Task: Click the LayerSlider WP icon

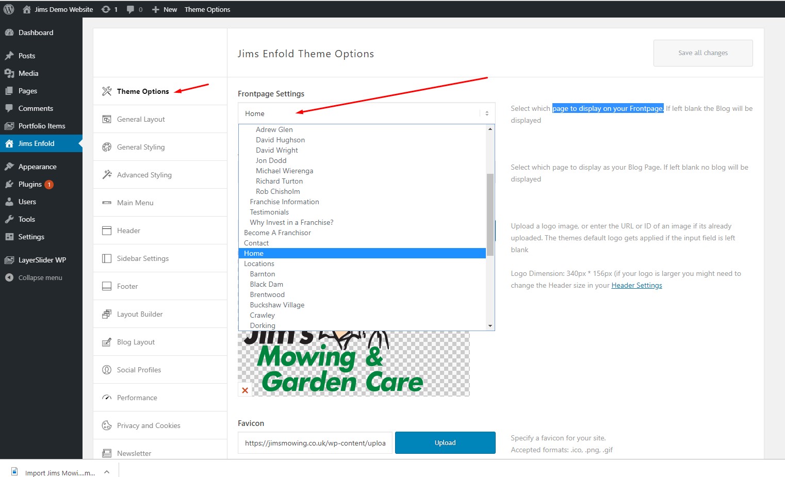Action: [x=9, y=260]
